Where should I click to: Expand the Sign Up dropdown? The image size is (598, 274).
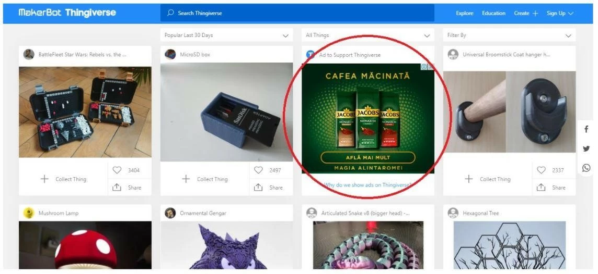(x=560, y=14)
